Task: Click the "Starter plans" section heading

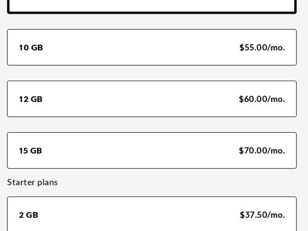Action: tap(32, 183)
